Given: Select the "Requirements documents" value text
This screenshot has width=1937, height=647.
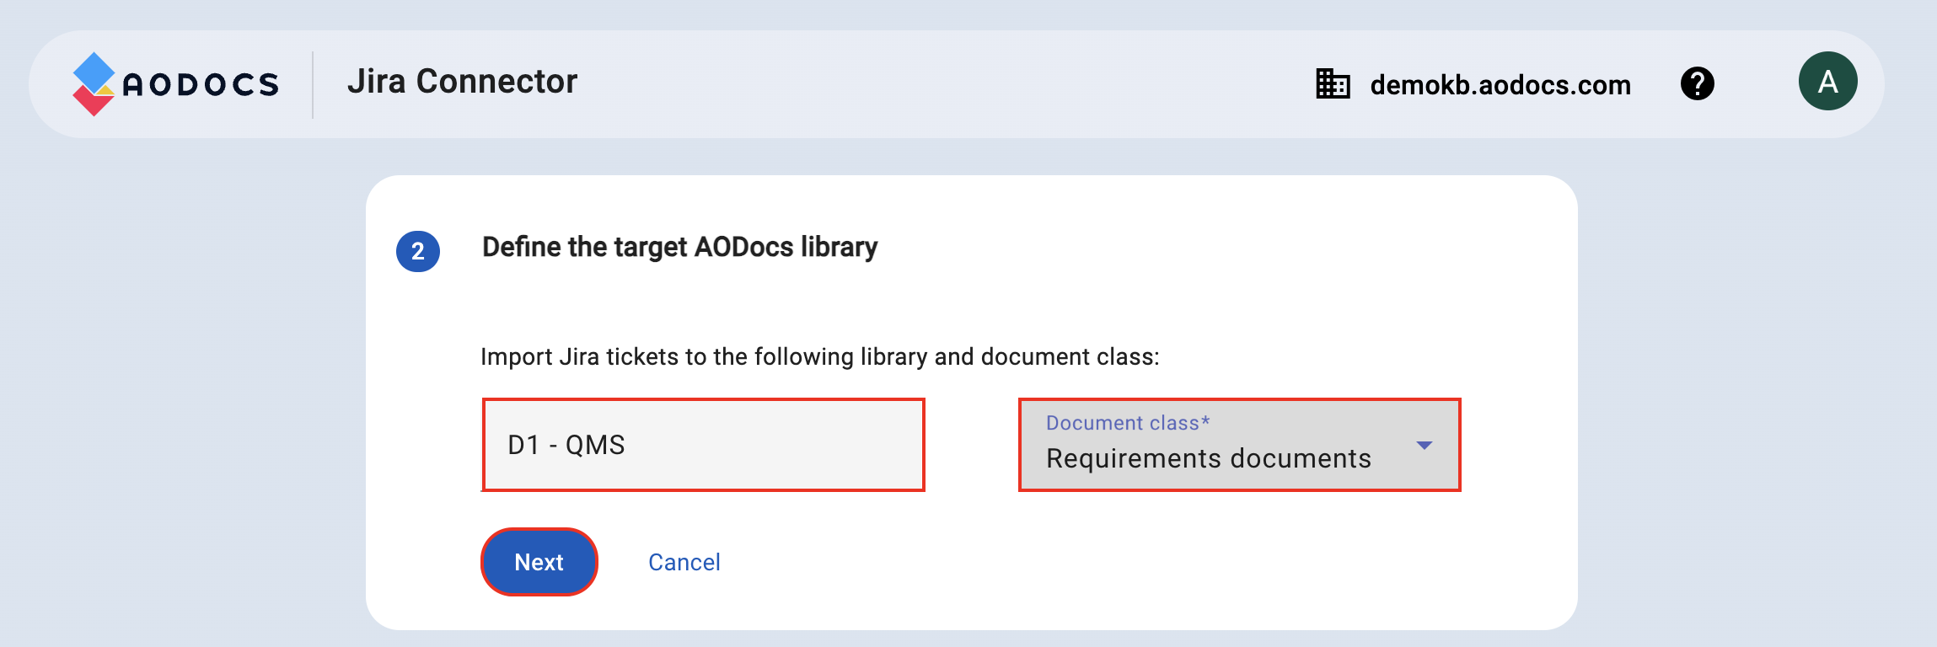Looking at the screenshot, I should 1208,459.
